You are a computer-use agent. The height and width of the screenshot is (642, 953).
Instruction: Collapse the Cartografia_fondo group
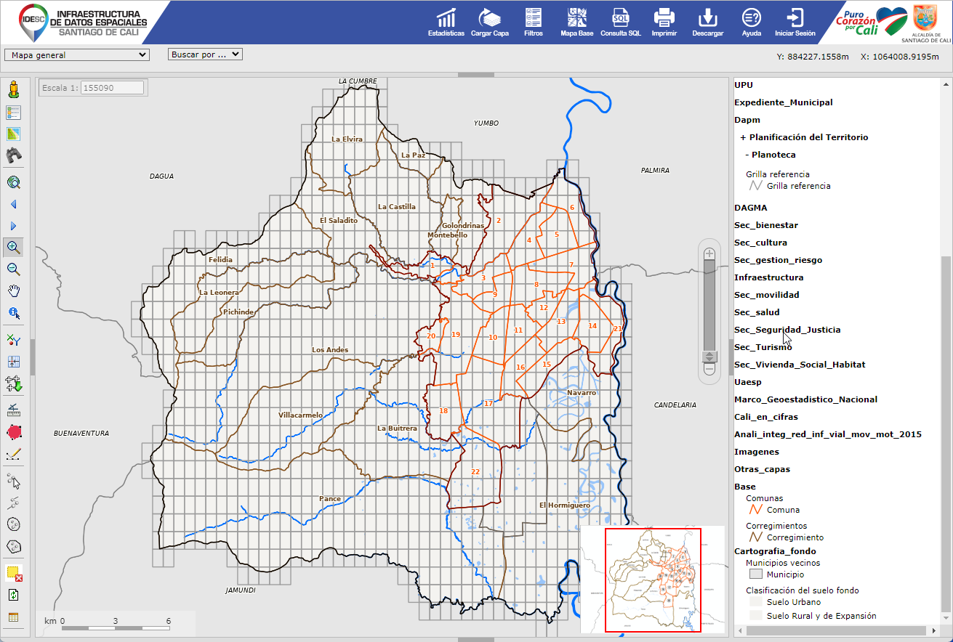(x=775, y=551)
